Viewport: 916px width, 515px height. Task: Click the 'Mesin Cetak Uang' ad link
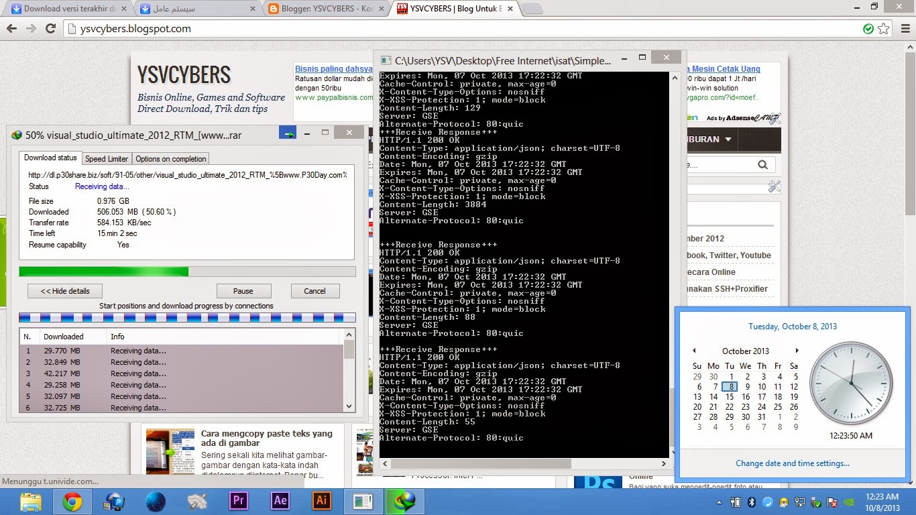point(723,69)
